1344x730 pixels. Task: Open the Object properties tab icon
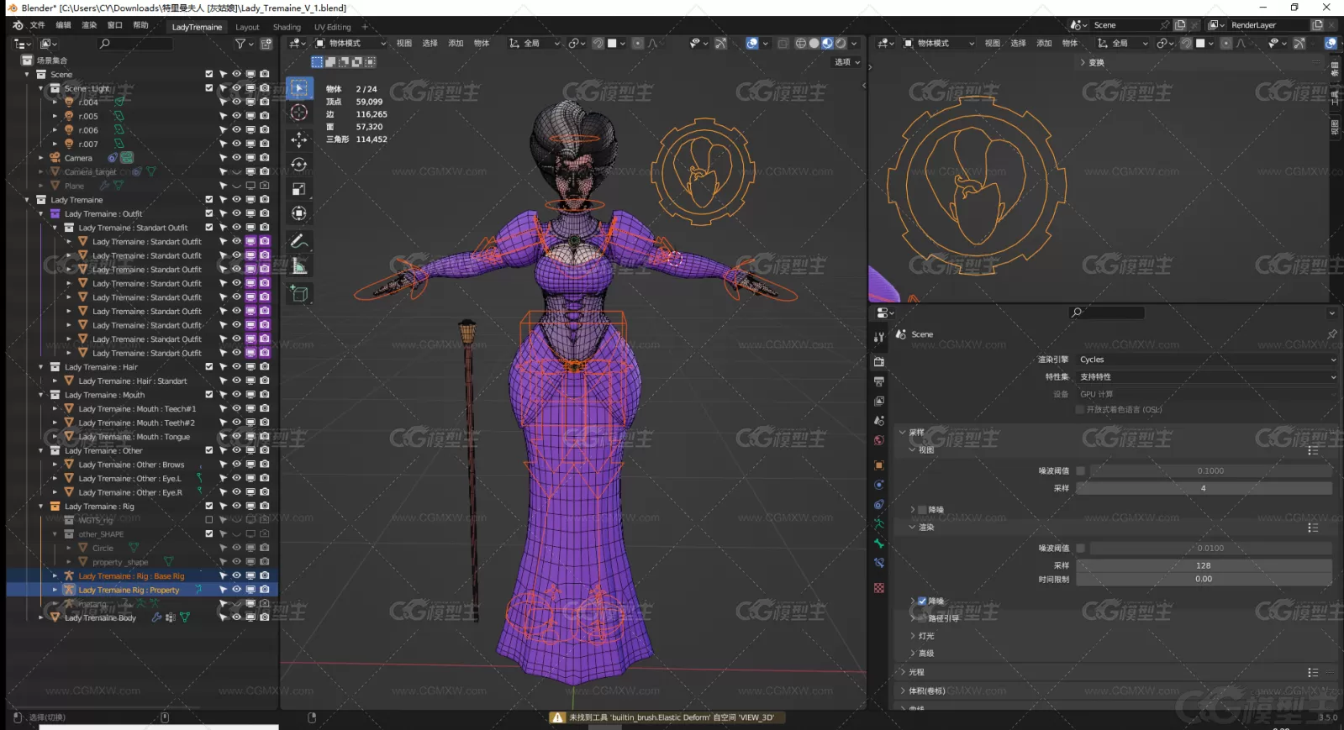[879, 465]
